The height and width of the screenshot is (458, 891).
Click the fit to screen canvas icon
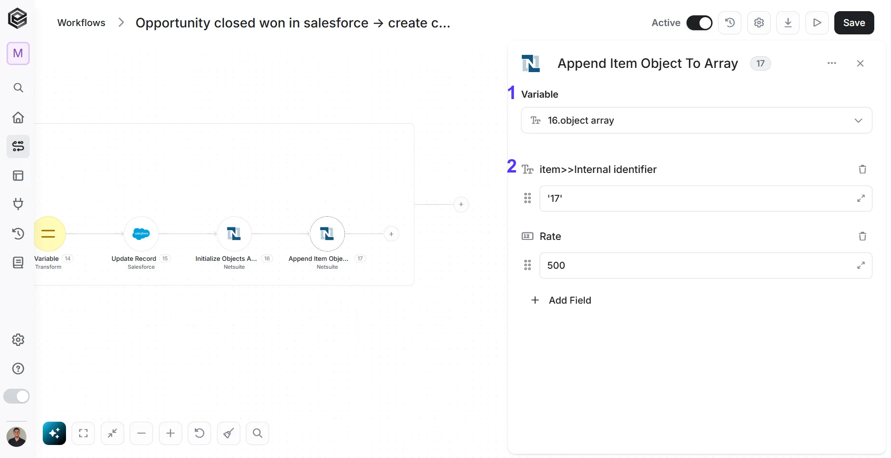[x=83, y=433]
